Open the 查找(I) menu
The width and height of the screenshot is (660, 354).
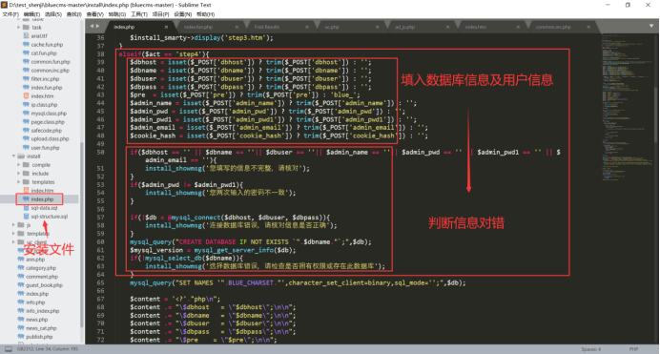coord(73,14)
